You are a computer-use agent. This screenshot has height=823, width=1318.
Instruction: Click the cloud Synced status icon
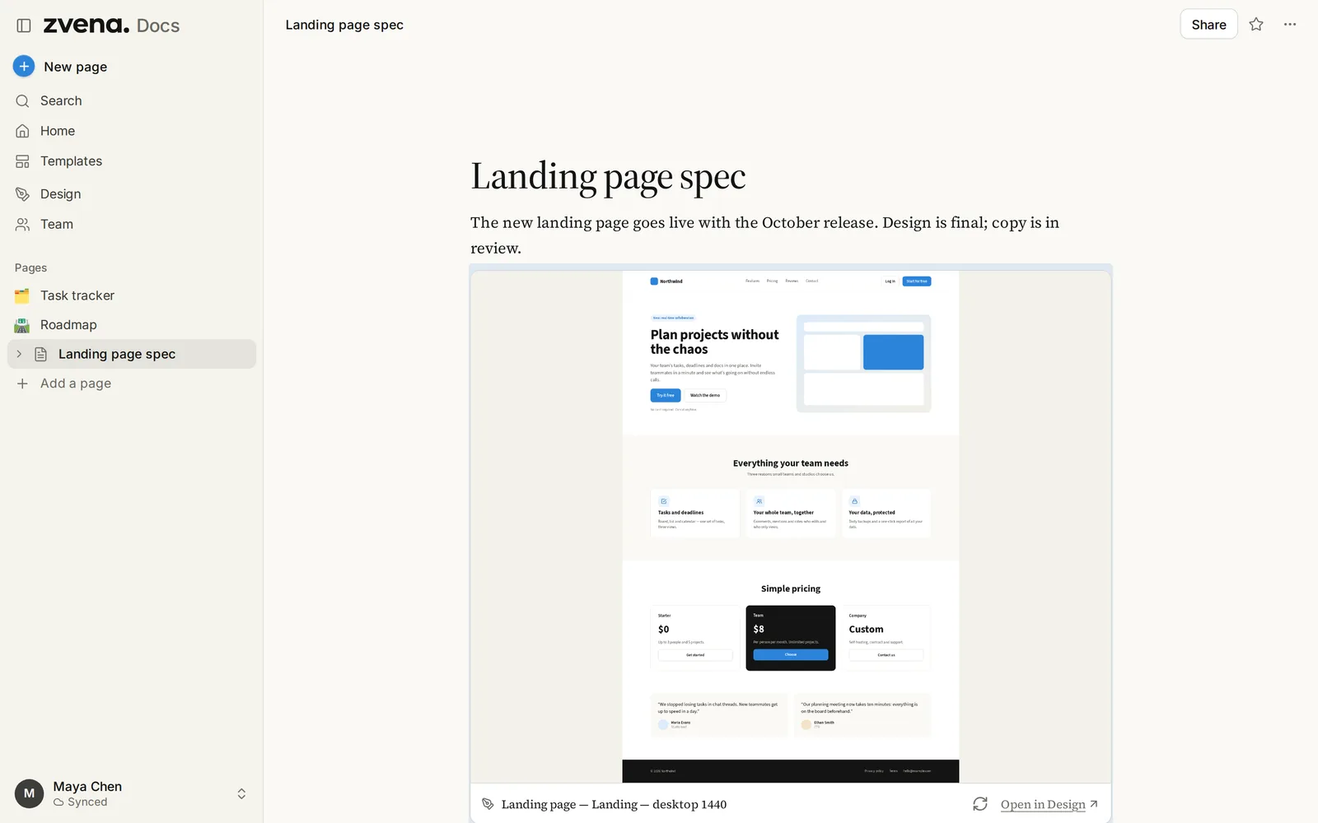pos(58,802)
